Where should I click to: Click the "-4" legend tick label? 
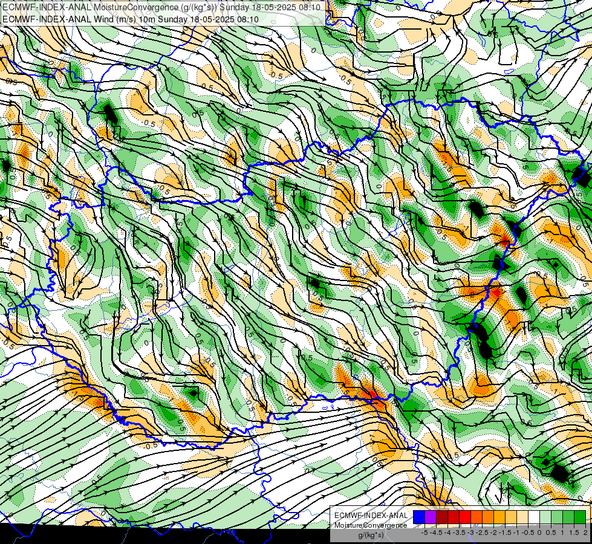point(447,533)
